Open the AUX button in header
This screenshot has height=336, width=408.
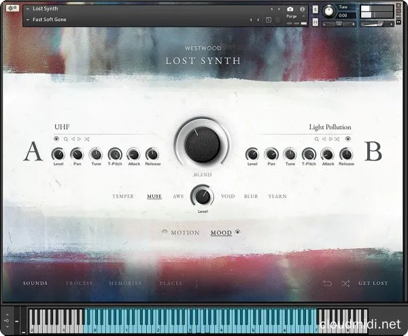tap(398, 16)
